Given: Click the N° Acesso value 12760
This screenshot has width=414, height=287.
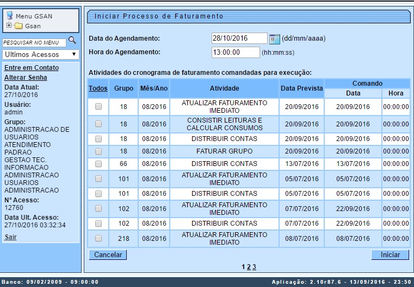Looking at the screenshot, I should coord(14,208).
